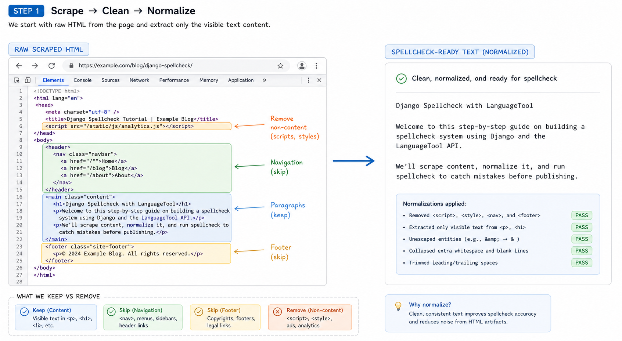Click the Keep (Content) check icon
Screen dimensions: 622x341
point(24,312)
